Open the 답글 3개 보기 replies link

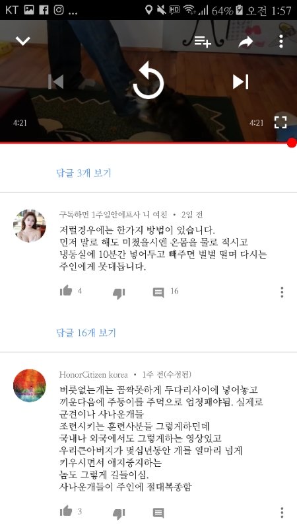pos(84,173)
